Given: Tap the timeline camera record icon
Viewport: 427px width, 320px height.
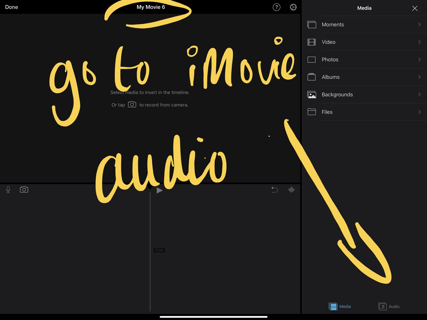Looking at the screenshot, I should 24,190.
